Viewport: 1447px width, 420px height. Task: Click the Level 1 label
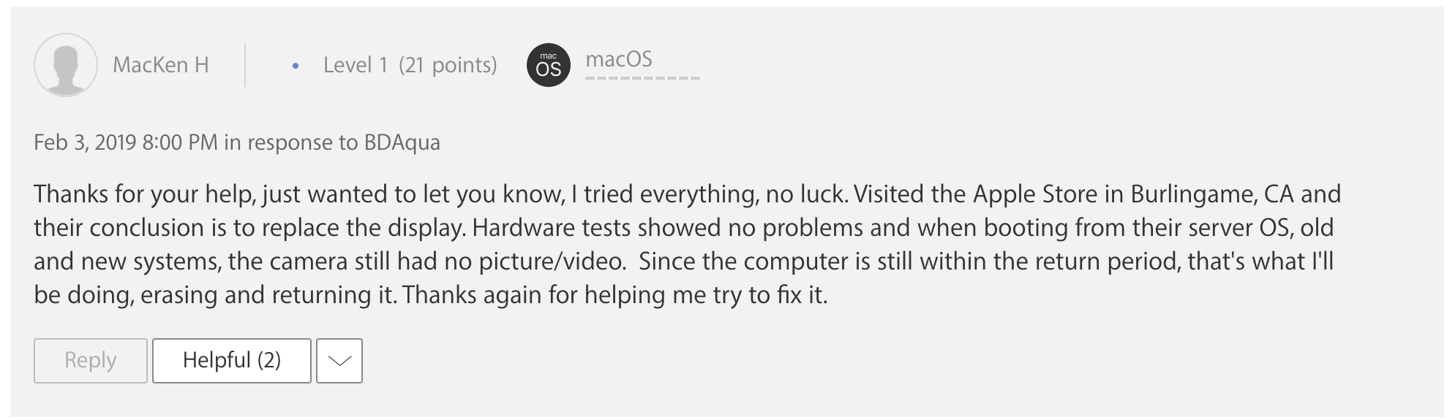[355, 65]
